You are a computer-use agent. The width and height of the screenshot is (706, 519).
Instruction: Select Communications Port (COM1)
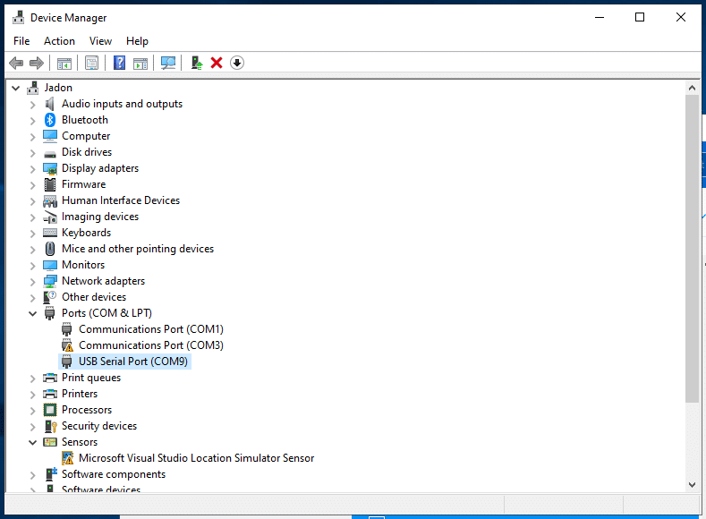pos(151,329)
